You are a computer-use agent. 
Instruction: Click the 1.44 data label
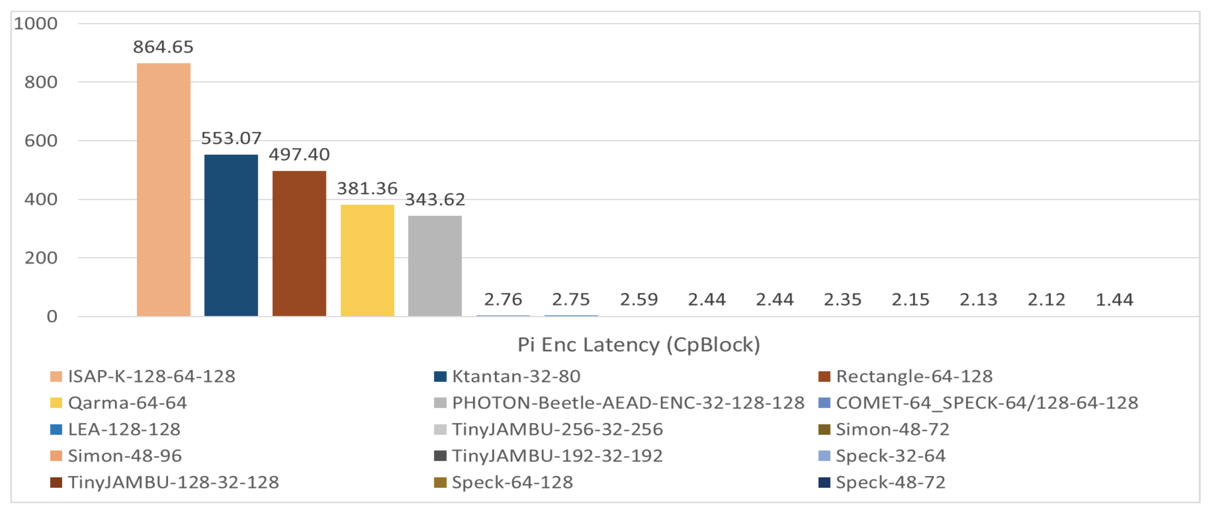click(1114, 300)
